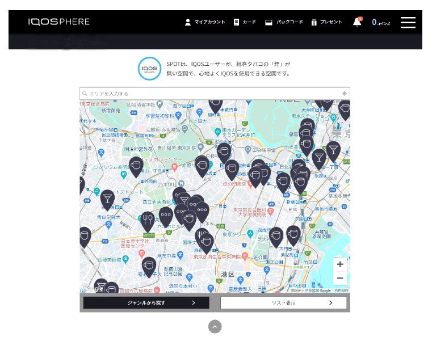428x337 pixels.
Task: Click the エリアを入力する search field
Action: [x=215, y=94]
